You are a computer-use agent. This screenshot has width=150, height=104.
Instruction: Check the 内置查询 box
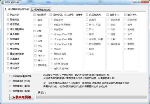click(8, 59)
